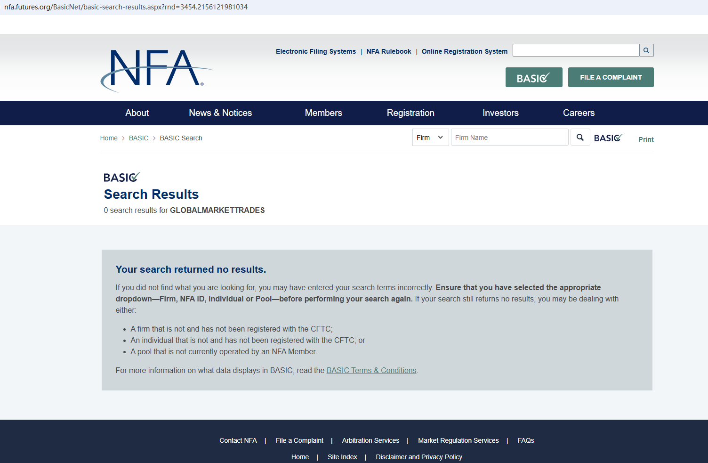
Task: Click the Firm Name input field
Action: pos(509,138)
